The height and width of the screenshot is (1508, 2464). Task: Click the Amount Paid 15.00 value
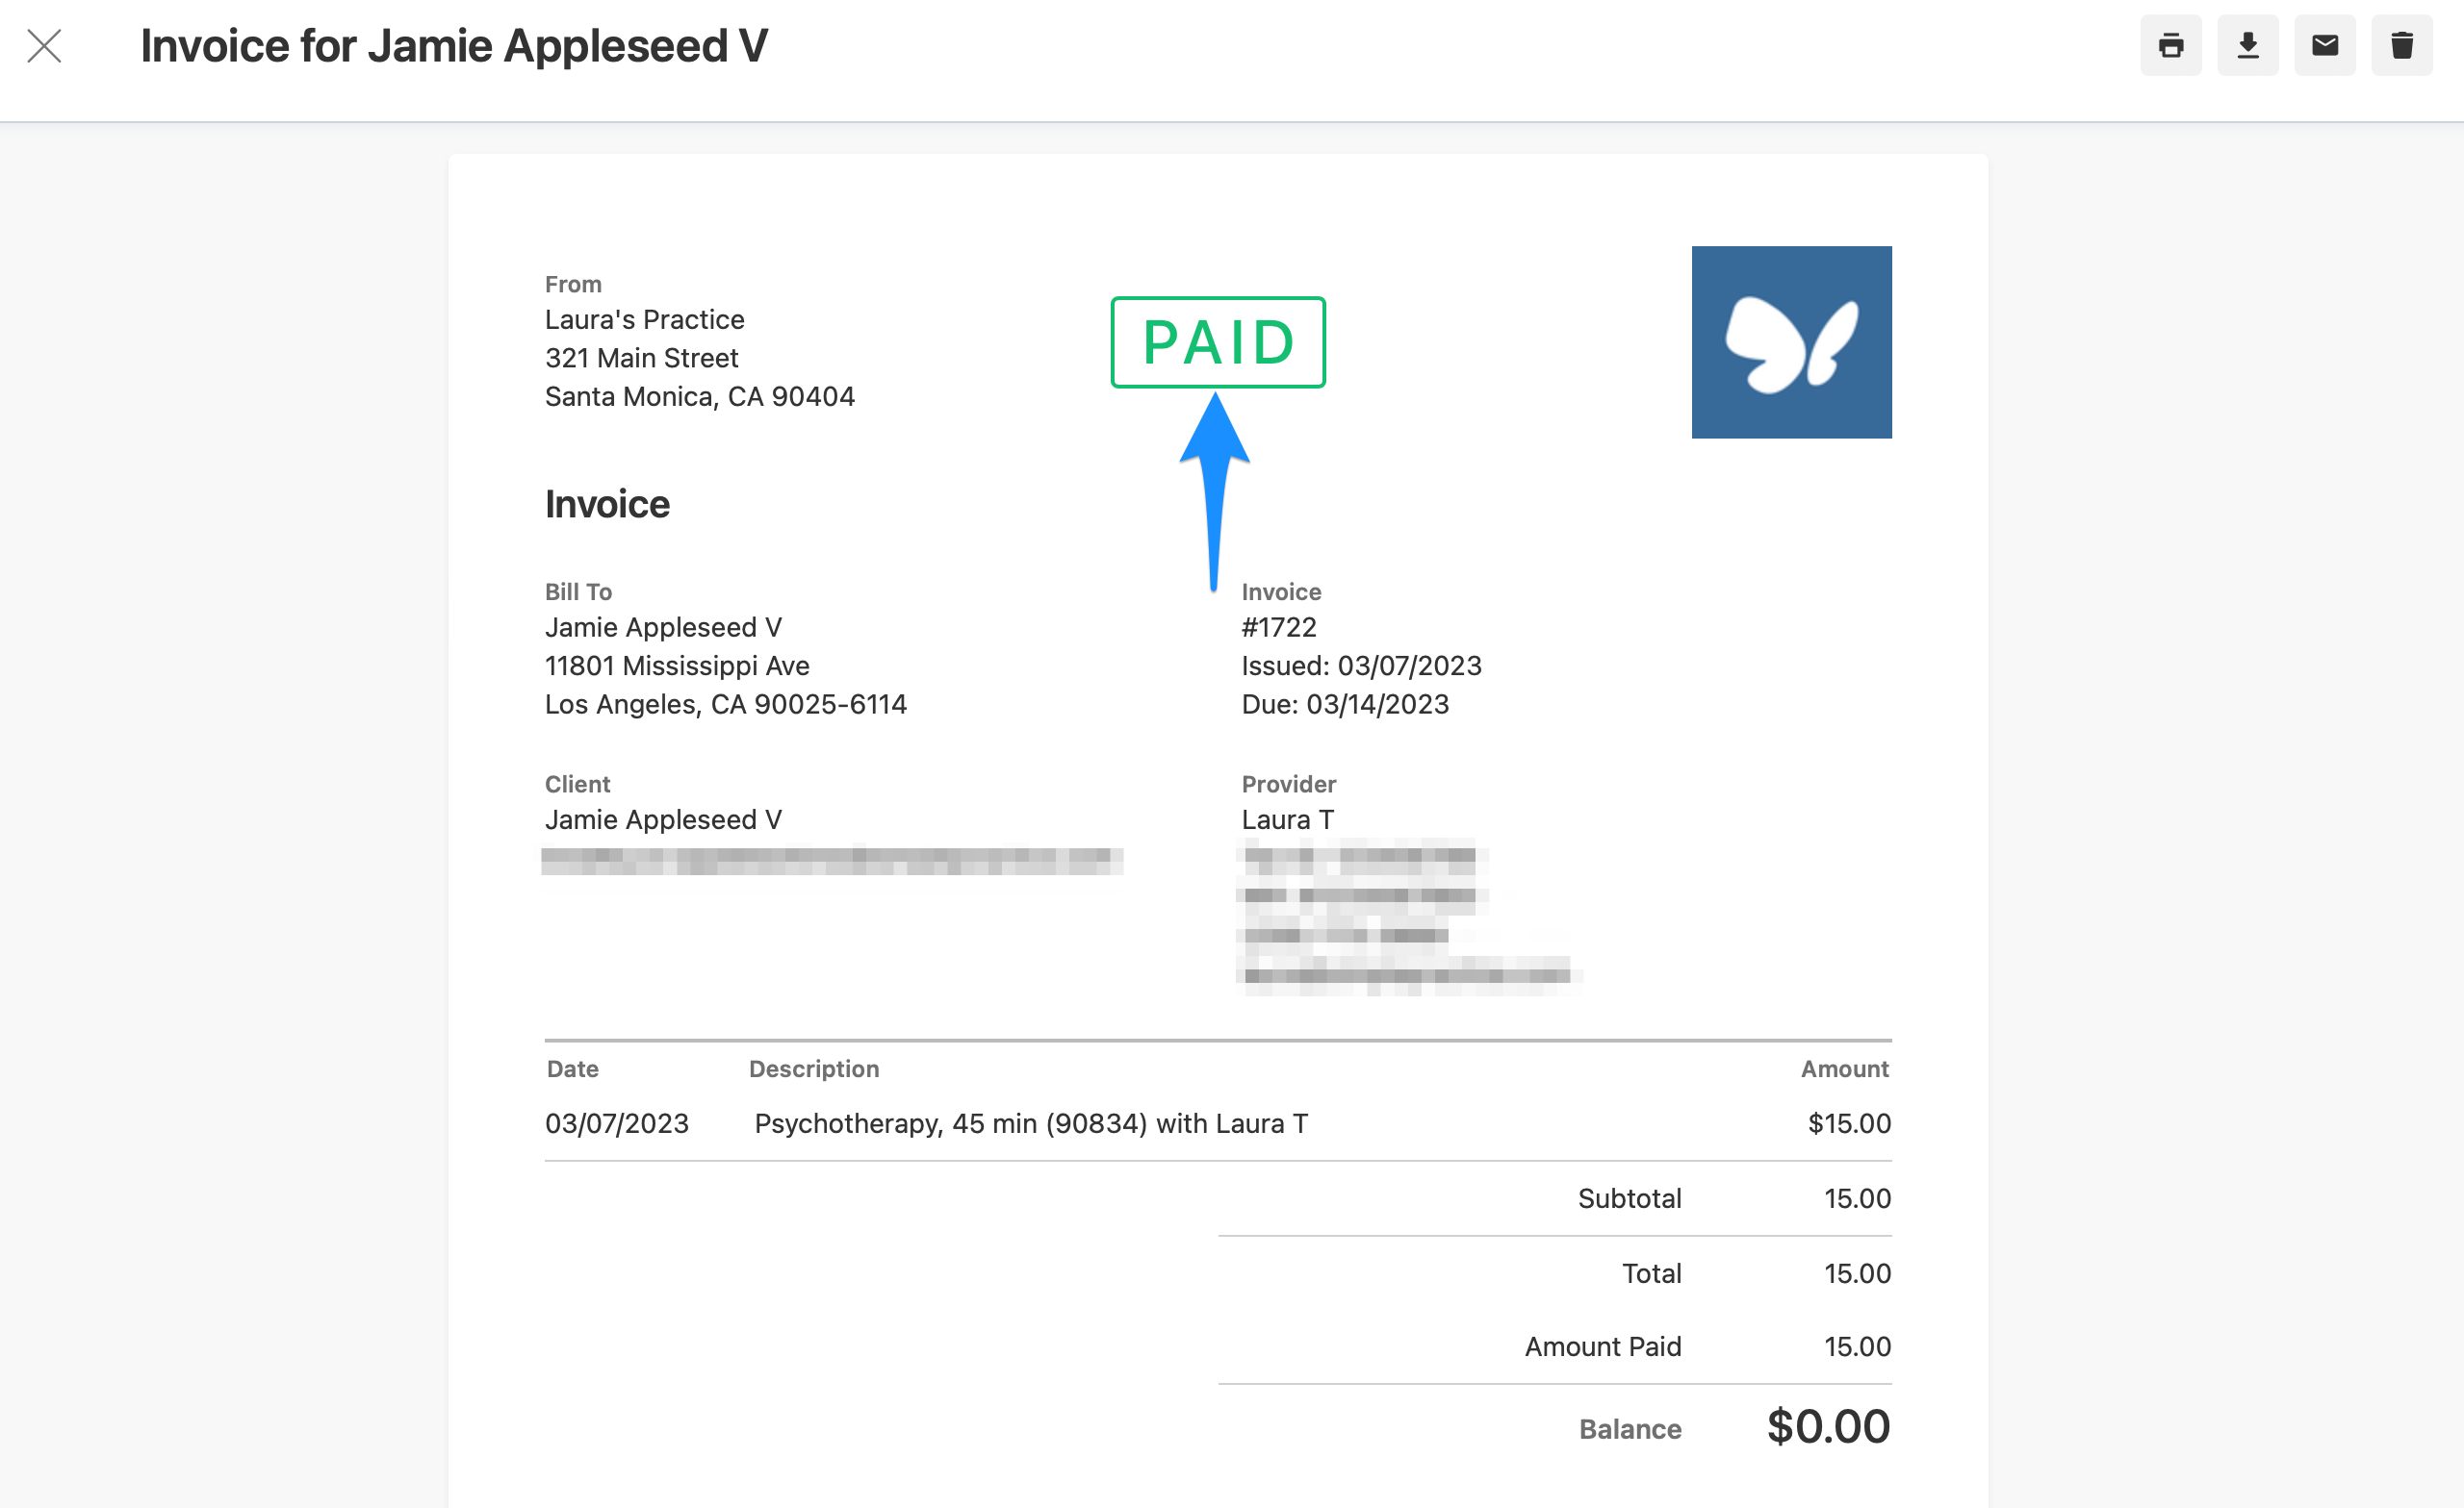(1857, 1346)
